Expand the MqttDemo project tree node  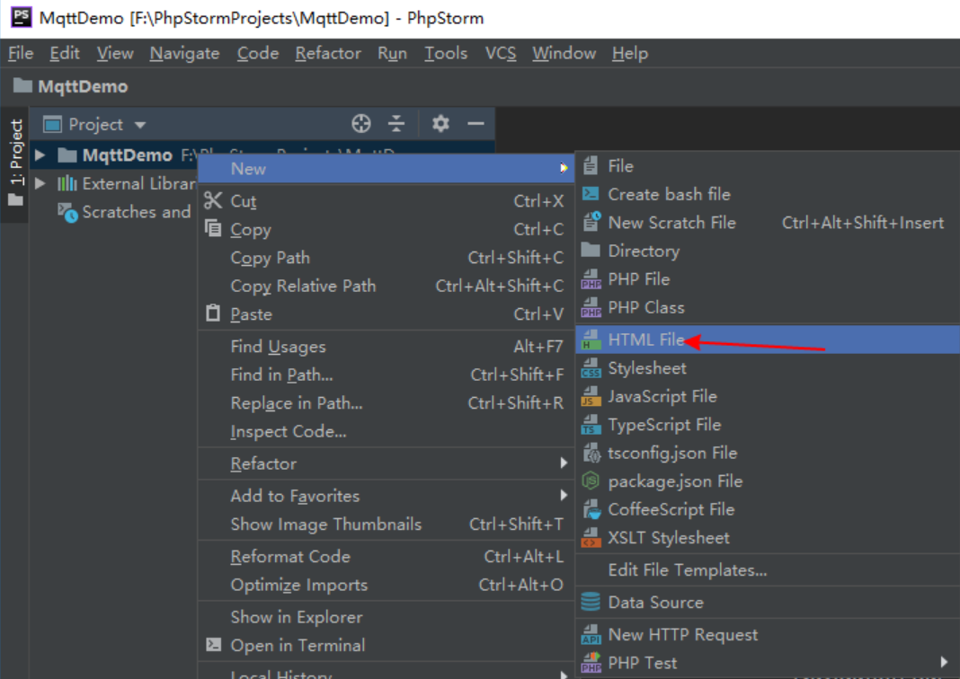tap(40, 155)
